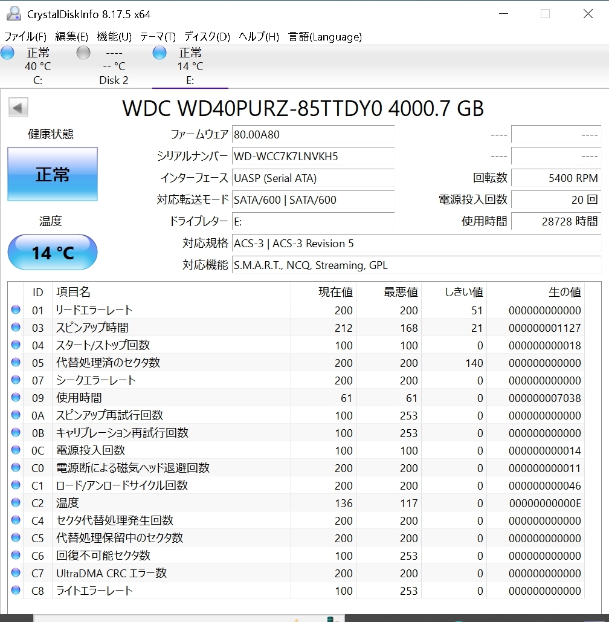Click status dot for スタート/ストップ回数 row
Viewport: 609px width, 622px height.
point(16,345)
